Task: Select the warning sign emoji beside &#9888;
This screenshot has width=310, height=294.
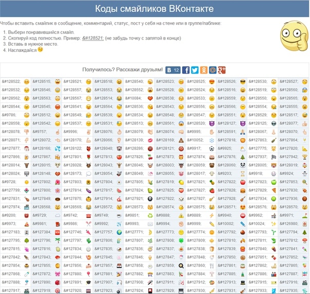Action: tap(181, 216)
